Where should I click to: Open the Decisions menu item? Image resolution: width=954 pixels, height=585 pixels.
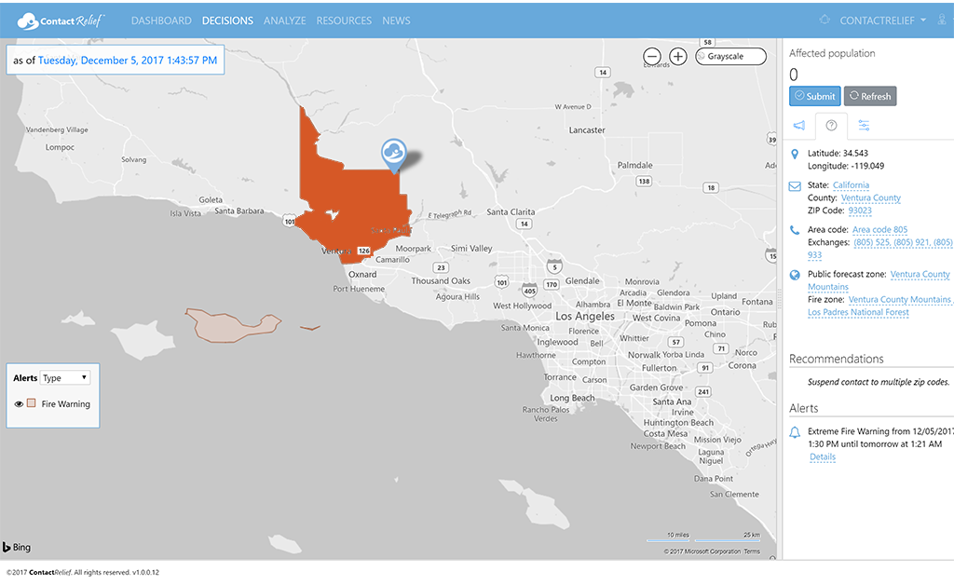(x=227, y=20)
